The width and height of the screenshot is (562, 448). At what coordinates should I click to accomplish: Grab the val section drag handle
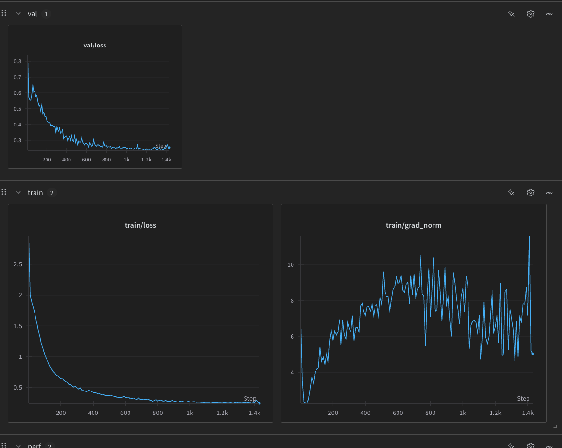(x=4, y=13)
